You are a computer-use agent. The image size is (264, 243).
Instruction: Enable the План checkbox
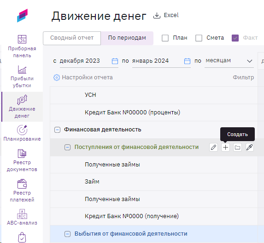[165, 38]
